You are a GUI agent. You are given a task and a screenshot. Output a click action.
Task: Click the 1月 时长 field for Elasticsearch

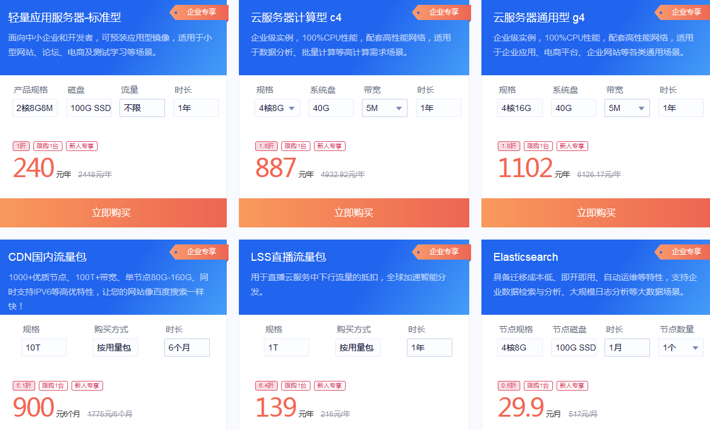627,348
